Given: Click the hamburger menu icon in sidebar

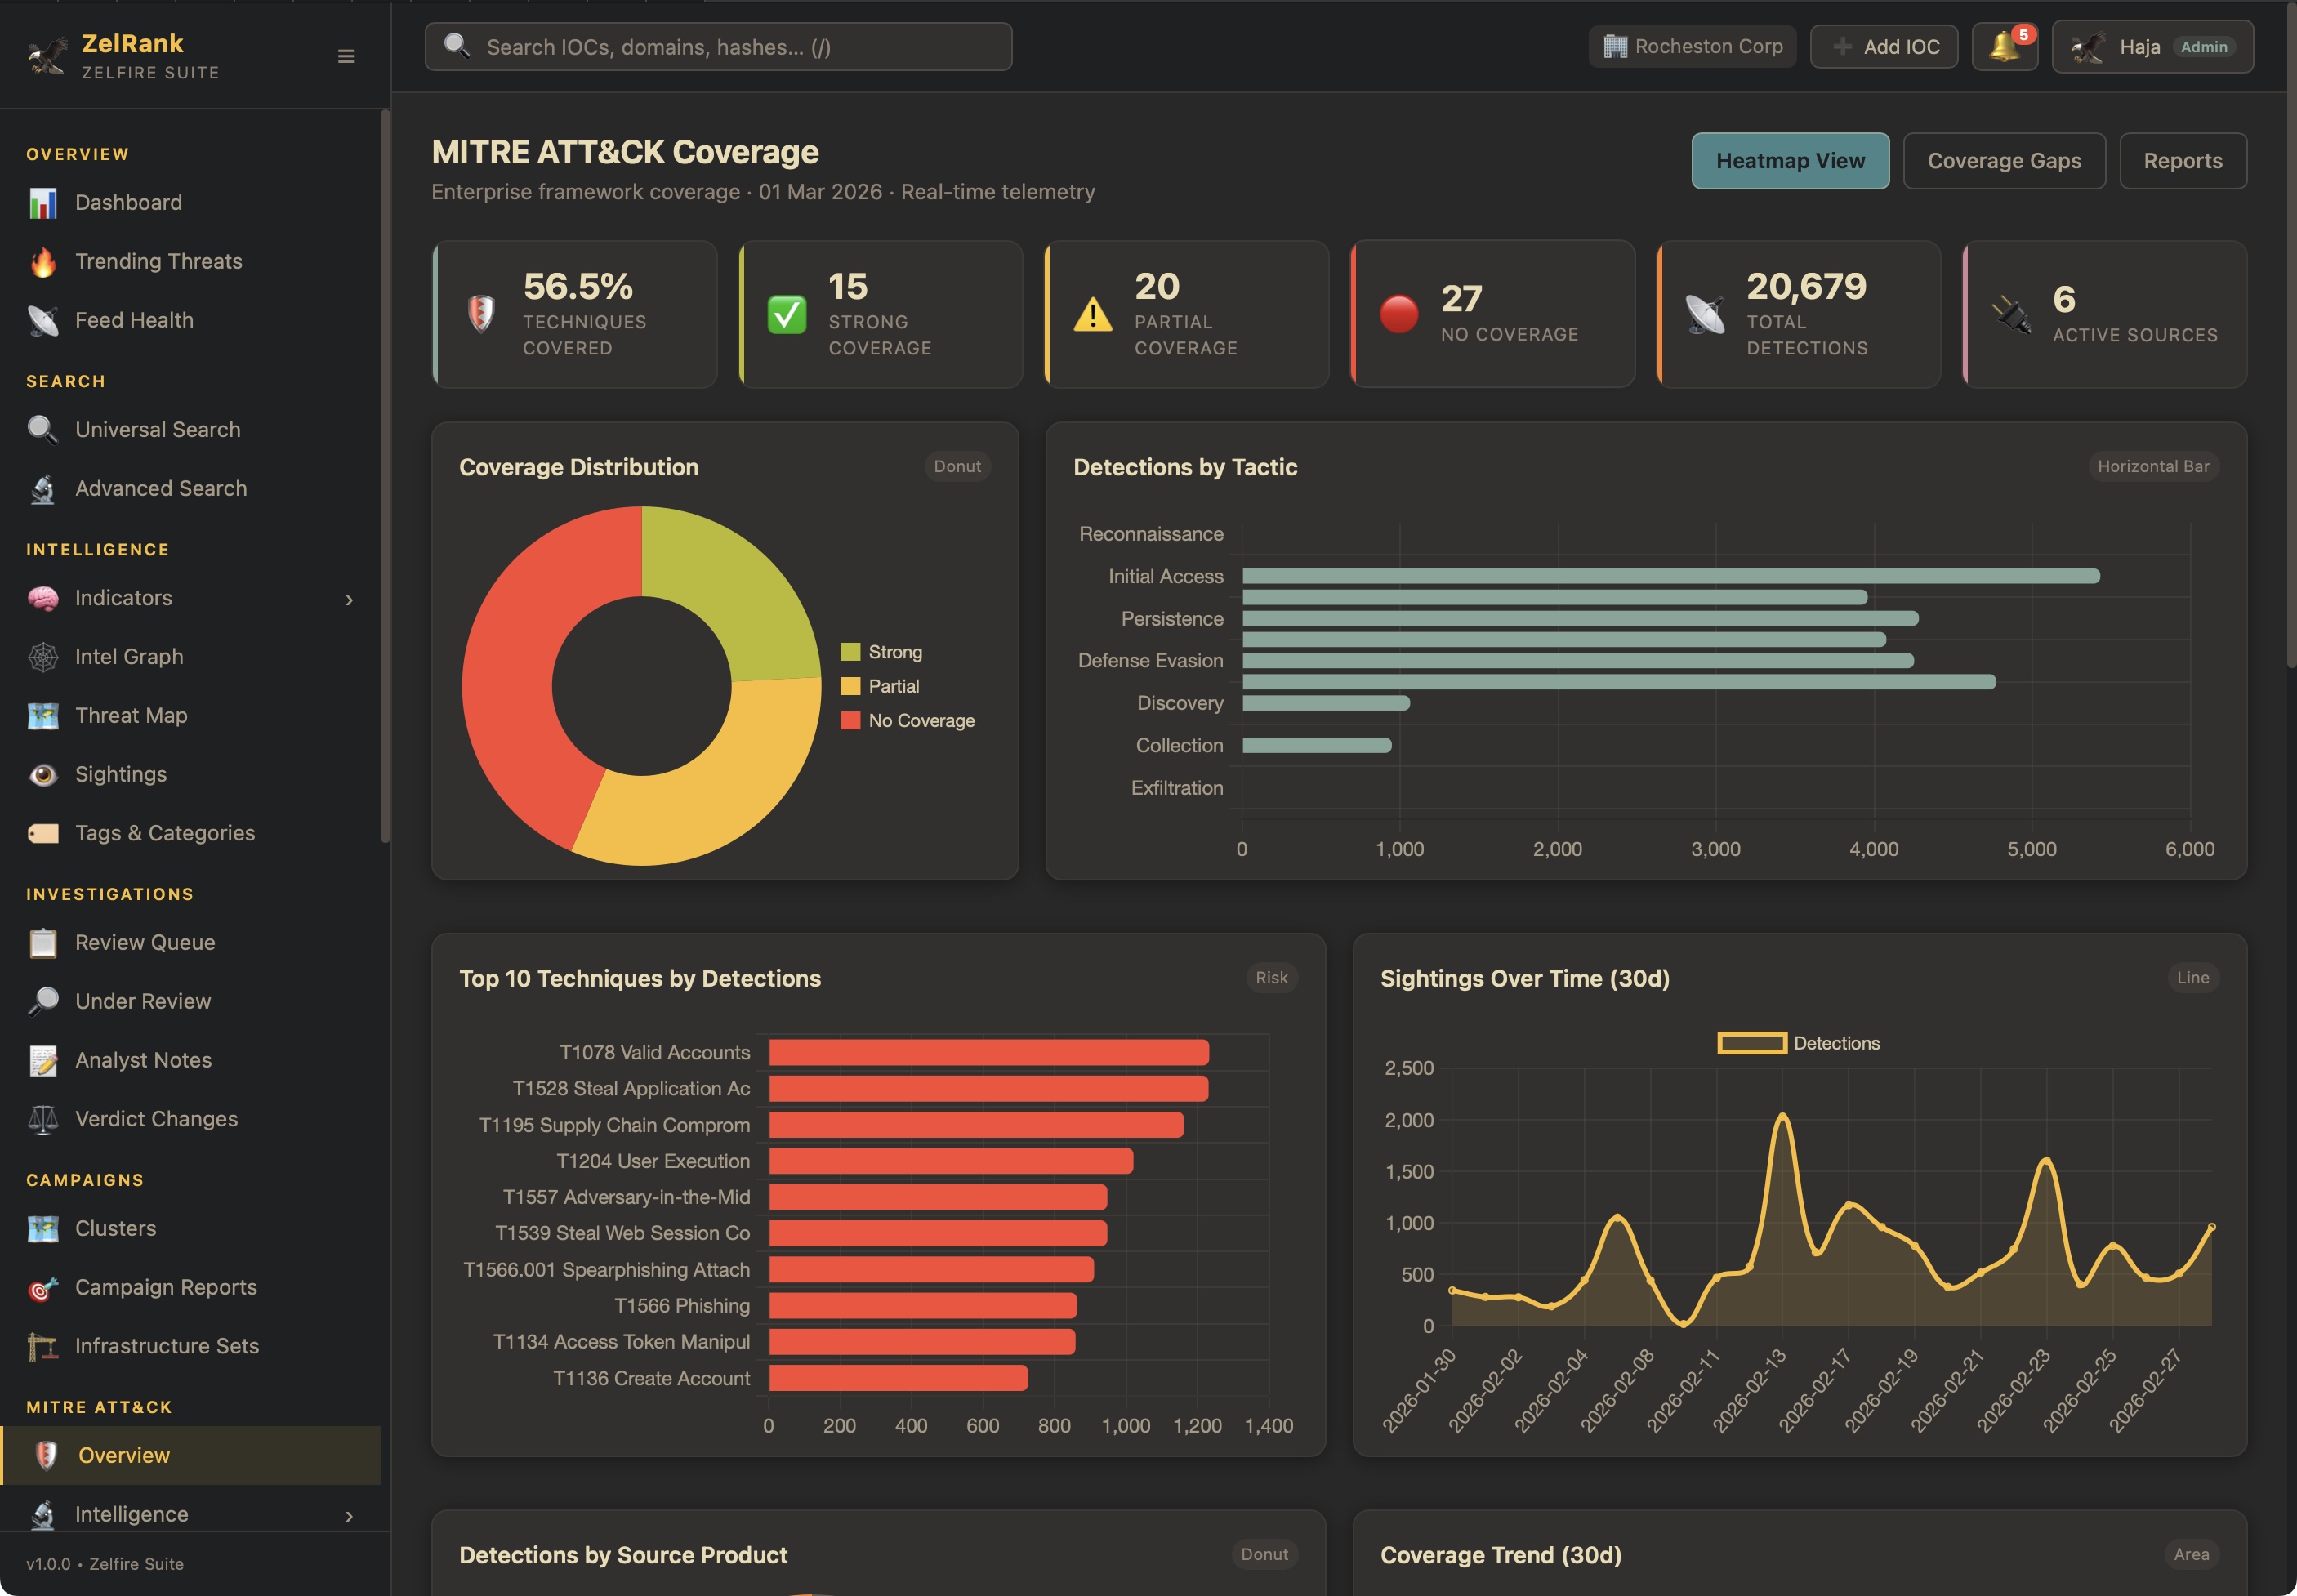Looking at the screenshot, I should 346,57.
